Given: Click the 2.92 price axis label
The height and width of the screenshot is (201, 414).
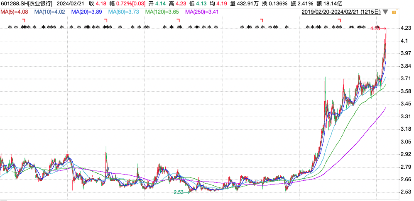Looking at the screenshot, I should click(406, 154).
